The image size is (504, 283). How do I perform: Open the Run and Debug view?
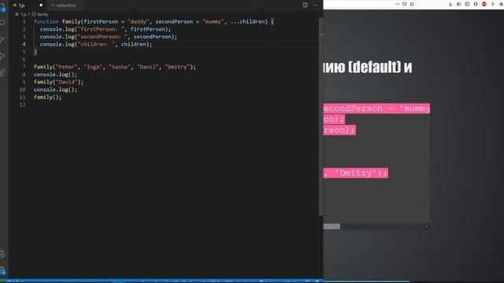tap(2, 56)
